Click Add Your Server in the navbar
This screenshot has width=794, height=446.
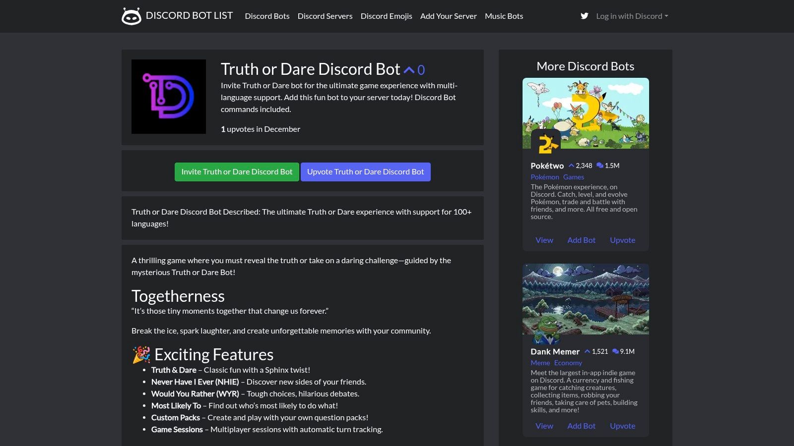448,16
